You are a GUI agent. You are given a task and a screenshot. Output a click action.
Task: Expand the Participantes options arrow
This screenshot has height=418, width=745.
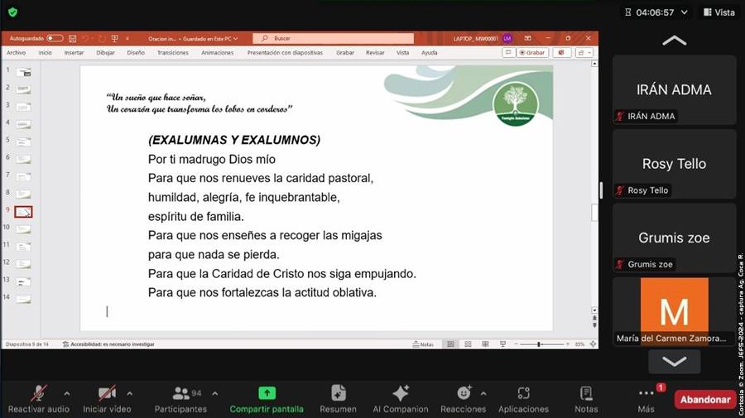click(x=214, y=393)
